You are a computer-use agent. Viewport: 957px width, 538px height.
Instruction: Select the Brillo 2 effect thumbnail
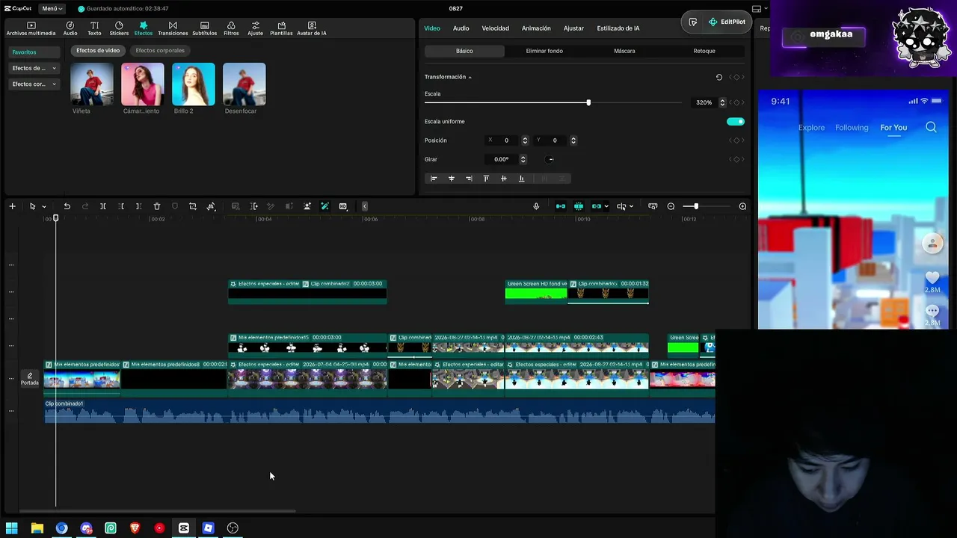pos(194,84)
